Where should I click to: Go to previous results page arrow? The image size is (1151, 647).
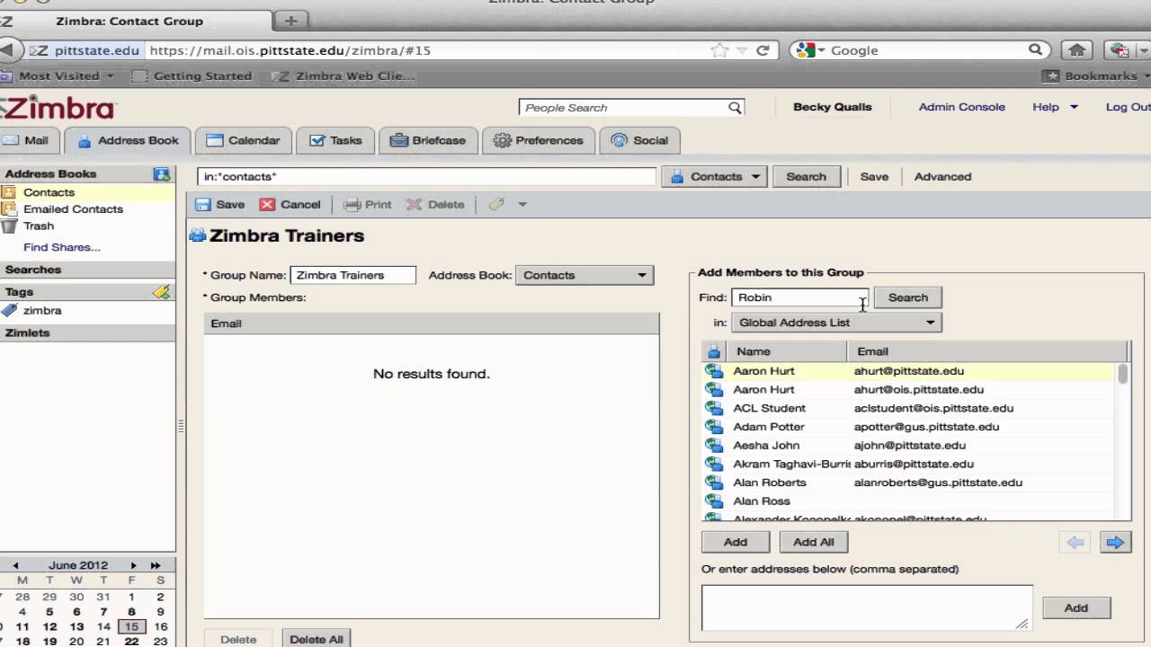tap(1075, 542)
